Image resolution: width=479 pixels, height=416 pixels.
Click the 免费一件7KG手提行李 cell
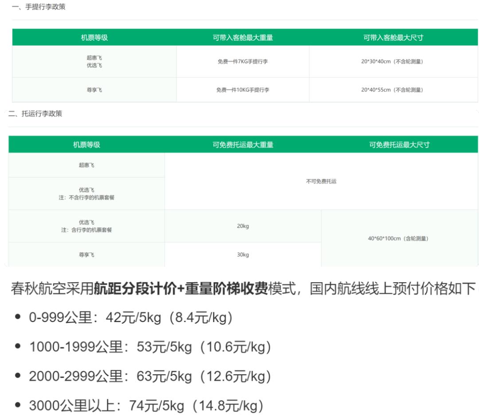tap(243, 61)
